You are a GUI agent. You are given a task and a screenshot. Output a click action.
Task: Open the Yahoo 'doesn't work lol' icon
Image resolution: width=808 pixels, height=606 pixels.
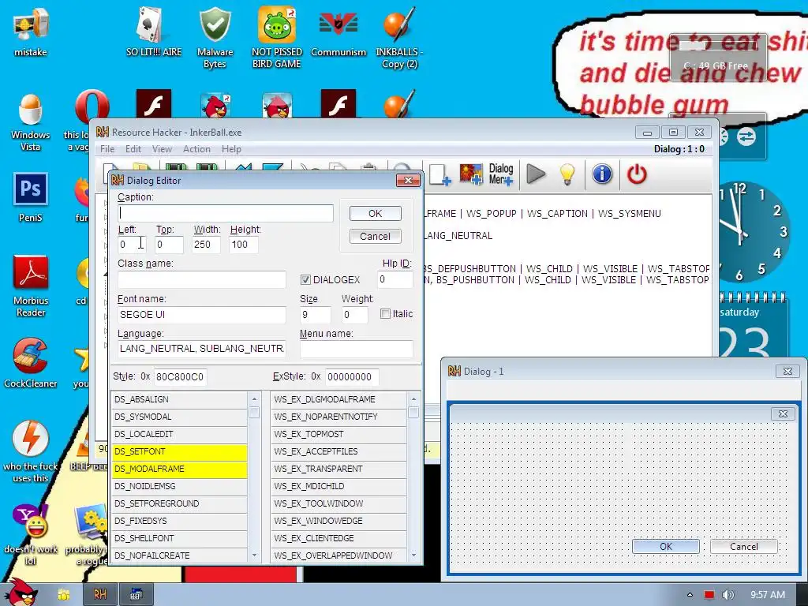(x=31, y=534)
